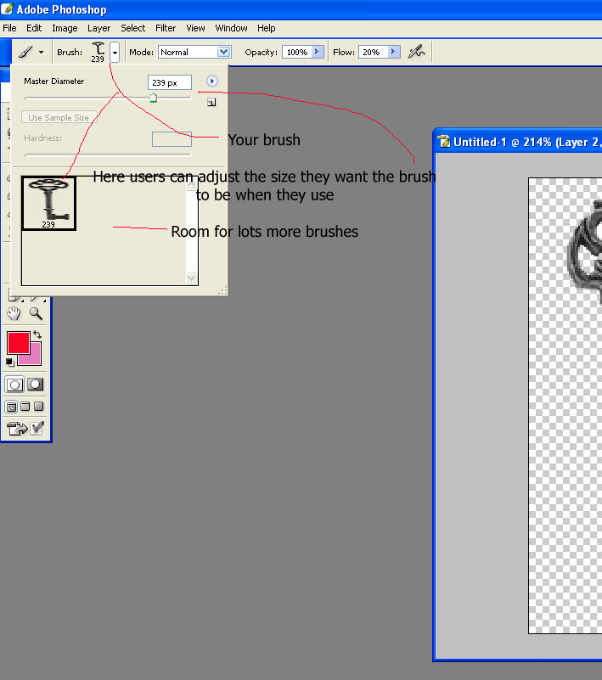Click brush list scroll down arrow
Viewport: 602px width, 680px height.
(x=191, y=278)
